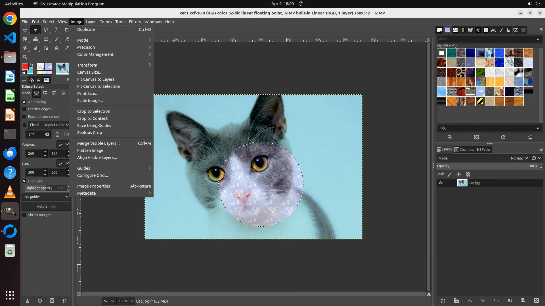
Task: Enable Shrink merged option
Action: pyautogui.click(x=24, y=215)
